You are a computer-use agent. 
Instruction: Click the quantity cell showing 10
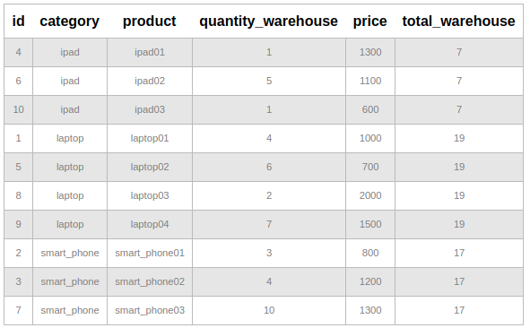tap(269, 310)
